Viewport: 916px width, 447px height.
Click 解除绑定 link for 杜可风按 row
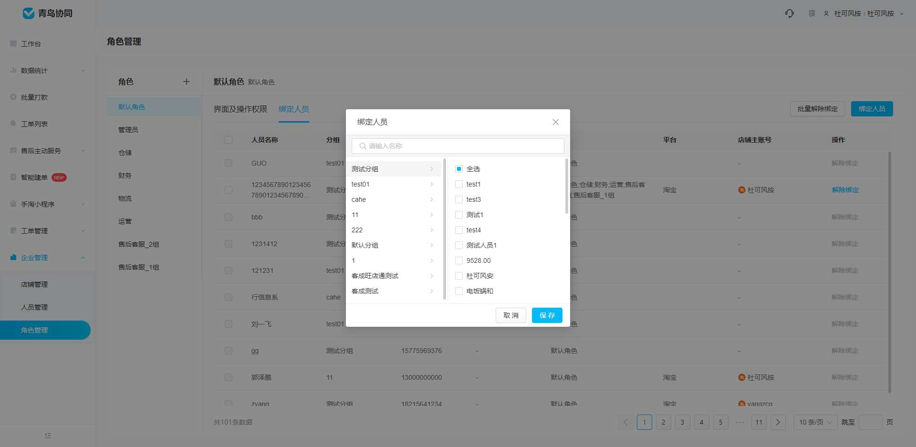(845, 190)
